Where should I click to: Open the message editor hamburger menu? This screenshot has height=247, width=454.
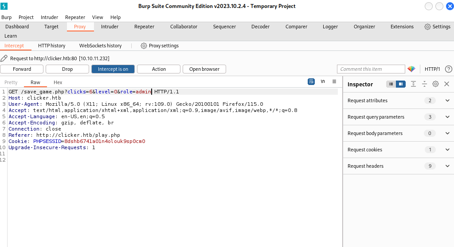334,82
